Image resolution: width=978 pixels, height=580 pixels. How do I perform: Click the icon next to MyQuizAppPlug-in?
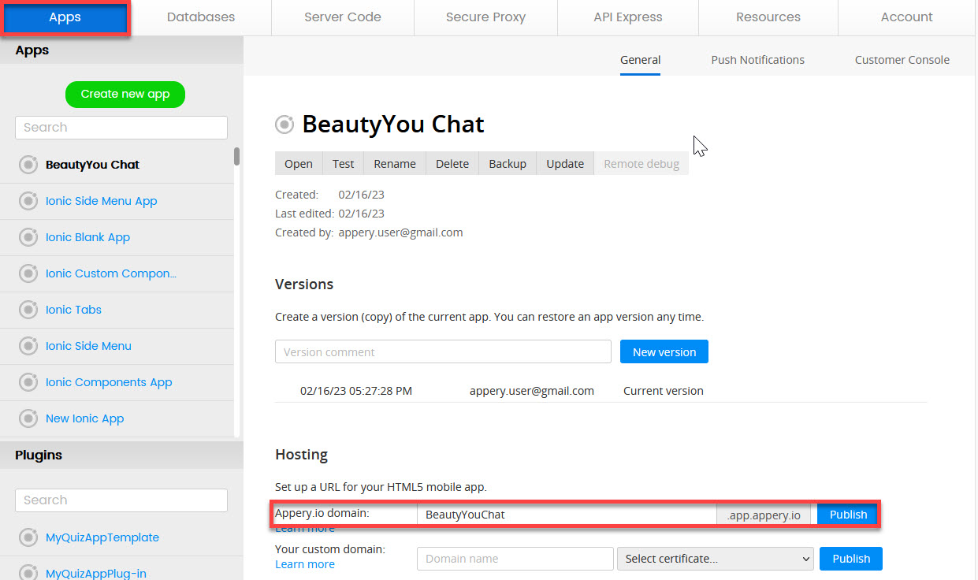tap(28, 574)
